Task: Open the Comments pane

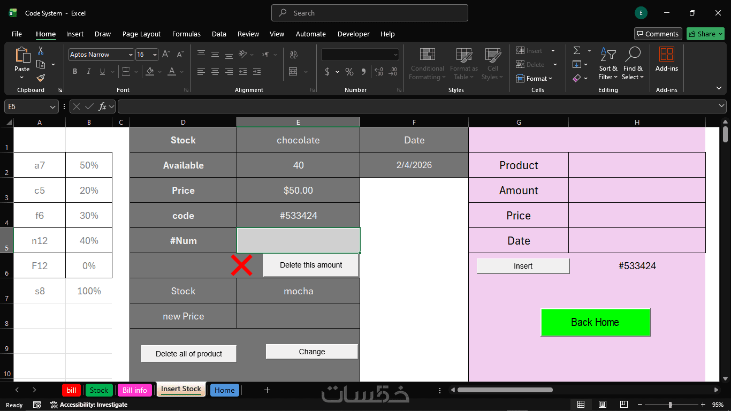Action: [x=658, y=34]
